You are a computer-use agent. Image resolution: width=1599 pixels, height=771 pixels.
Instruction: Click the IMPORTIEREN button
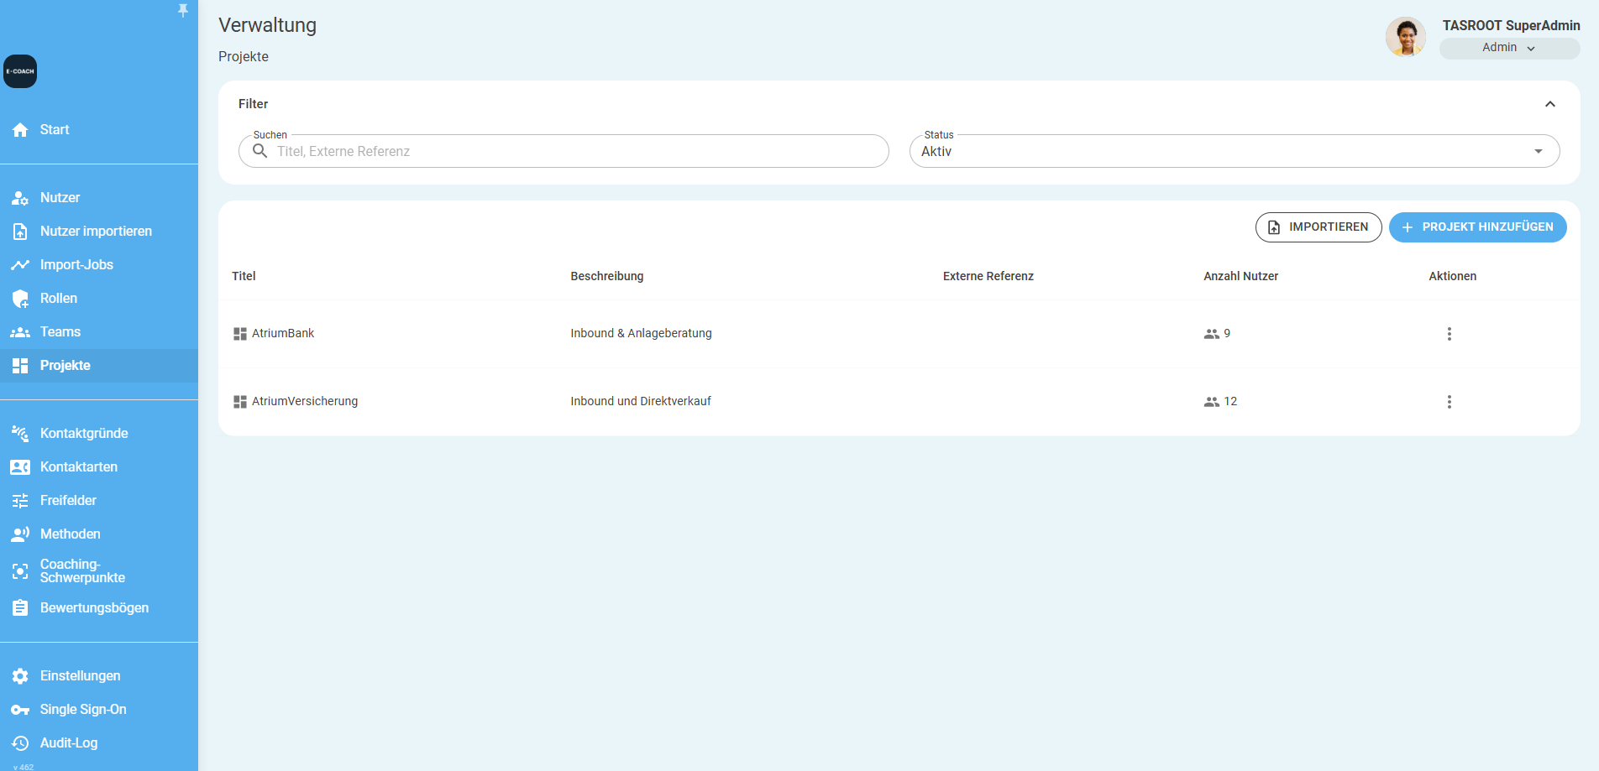click(1319, 227)
